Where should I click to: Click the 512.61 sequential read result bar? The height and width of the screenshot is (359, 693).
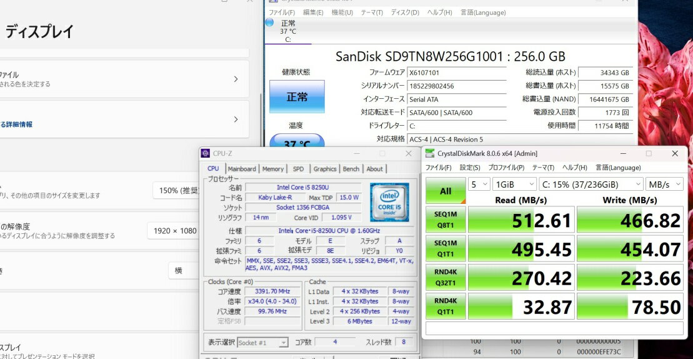(x=521, y=221)
